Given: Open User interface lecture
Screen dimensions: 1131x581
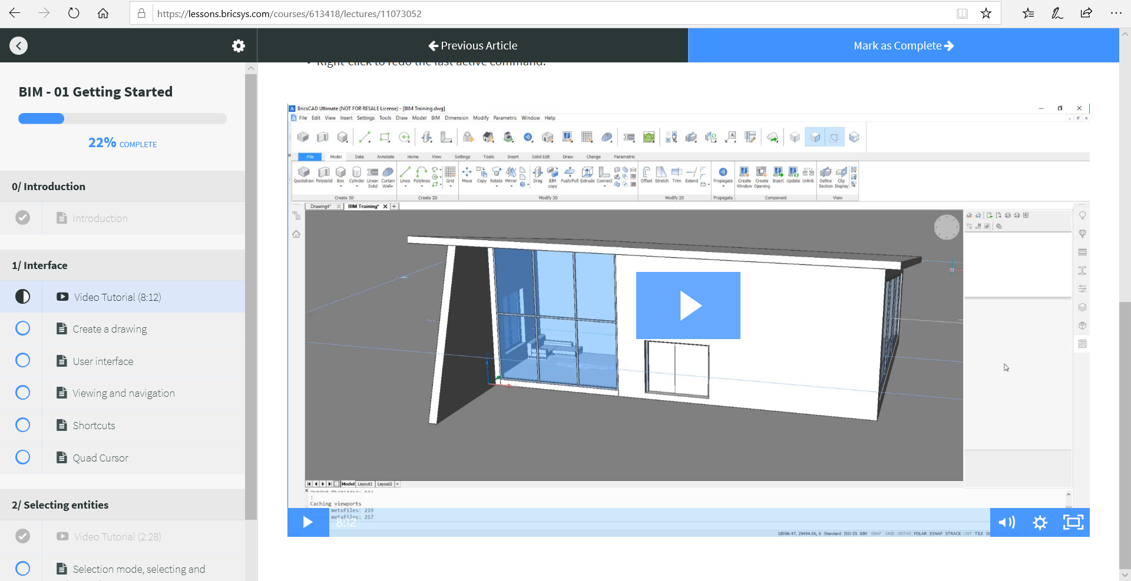Looking at the screenshot, I should pos(103,361).
